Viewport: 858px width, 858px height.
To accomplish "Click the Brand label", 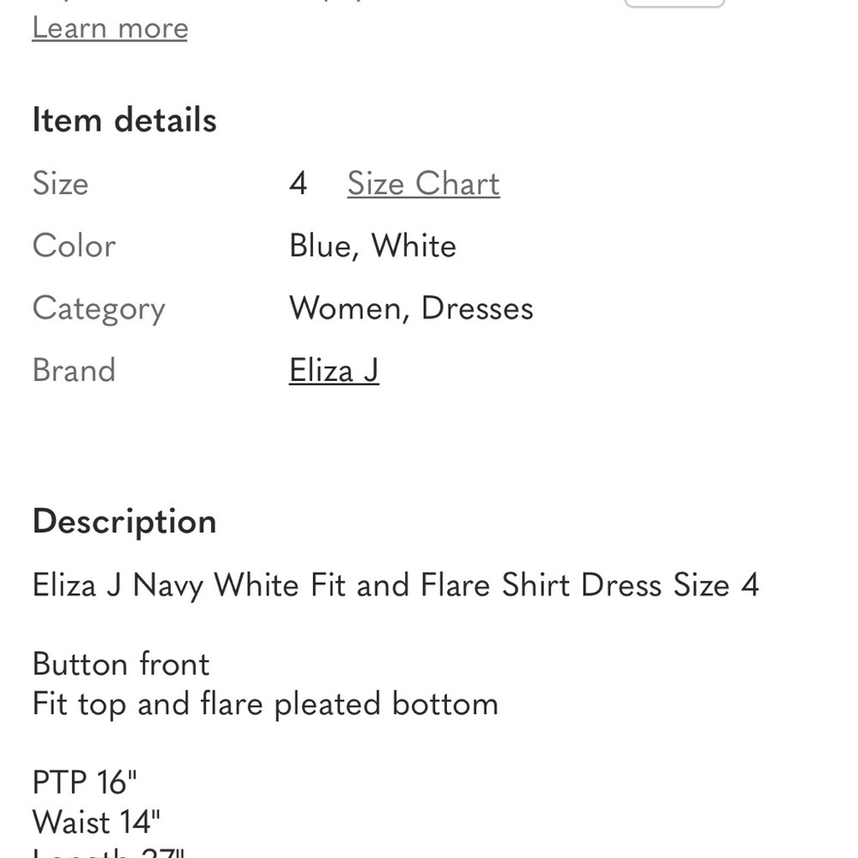I will point(74,371).
